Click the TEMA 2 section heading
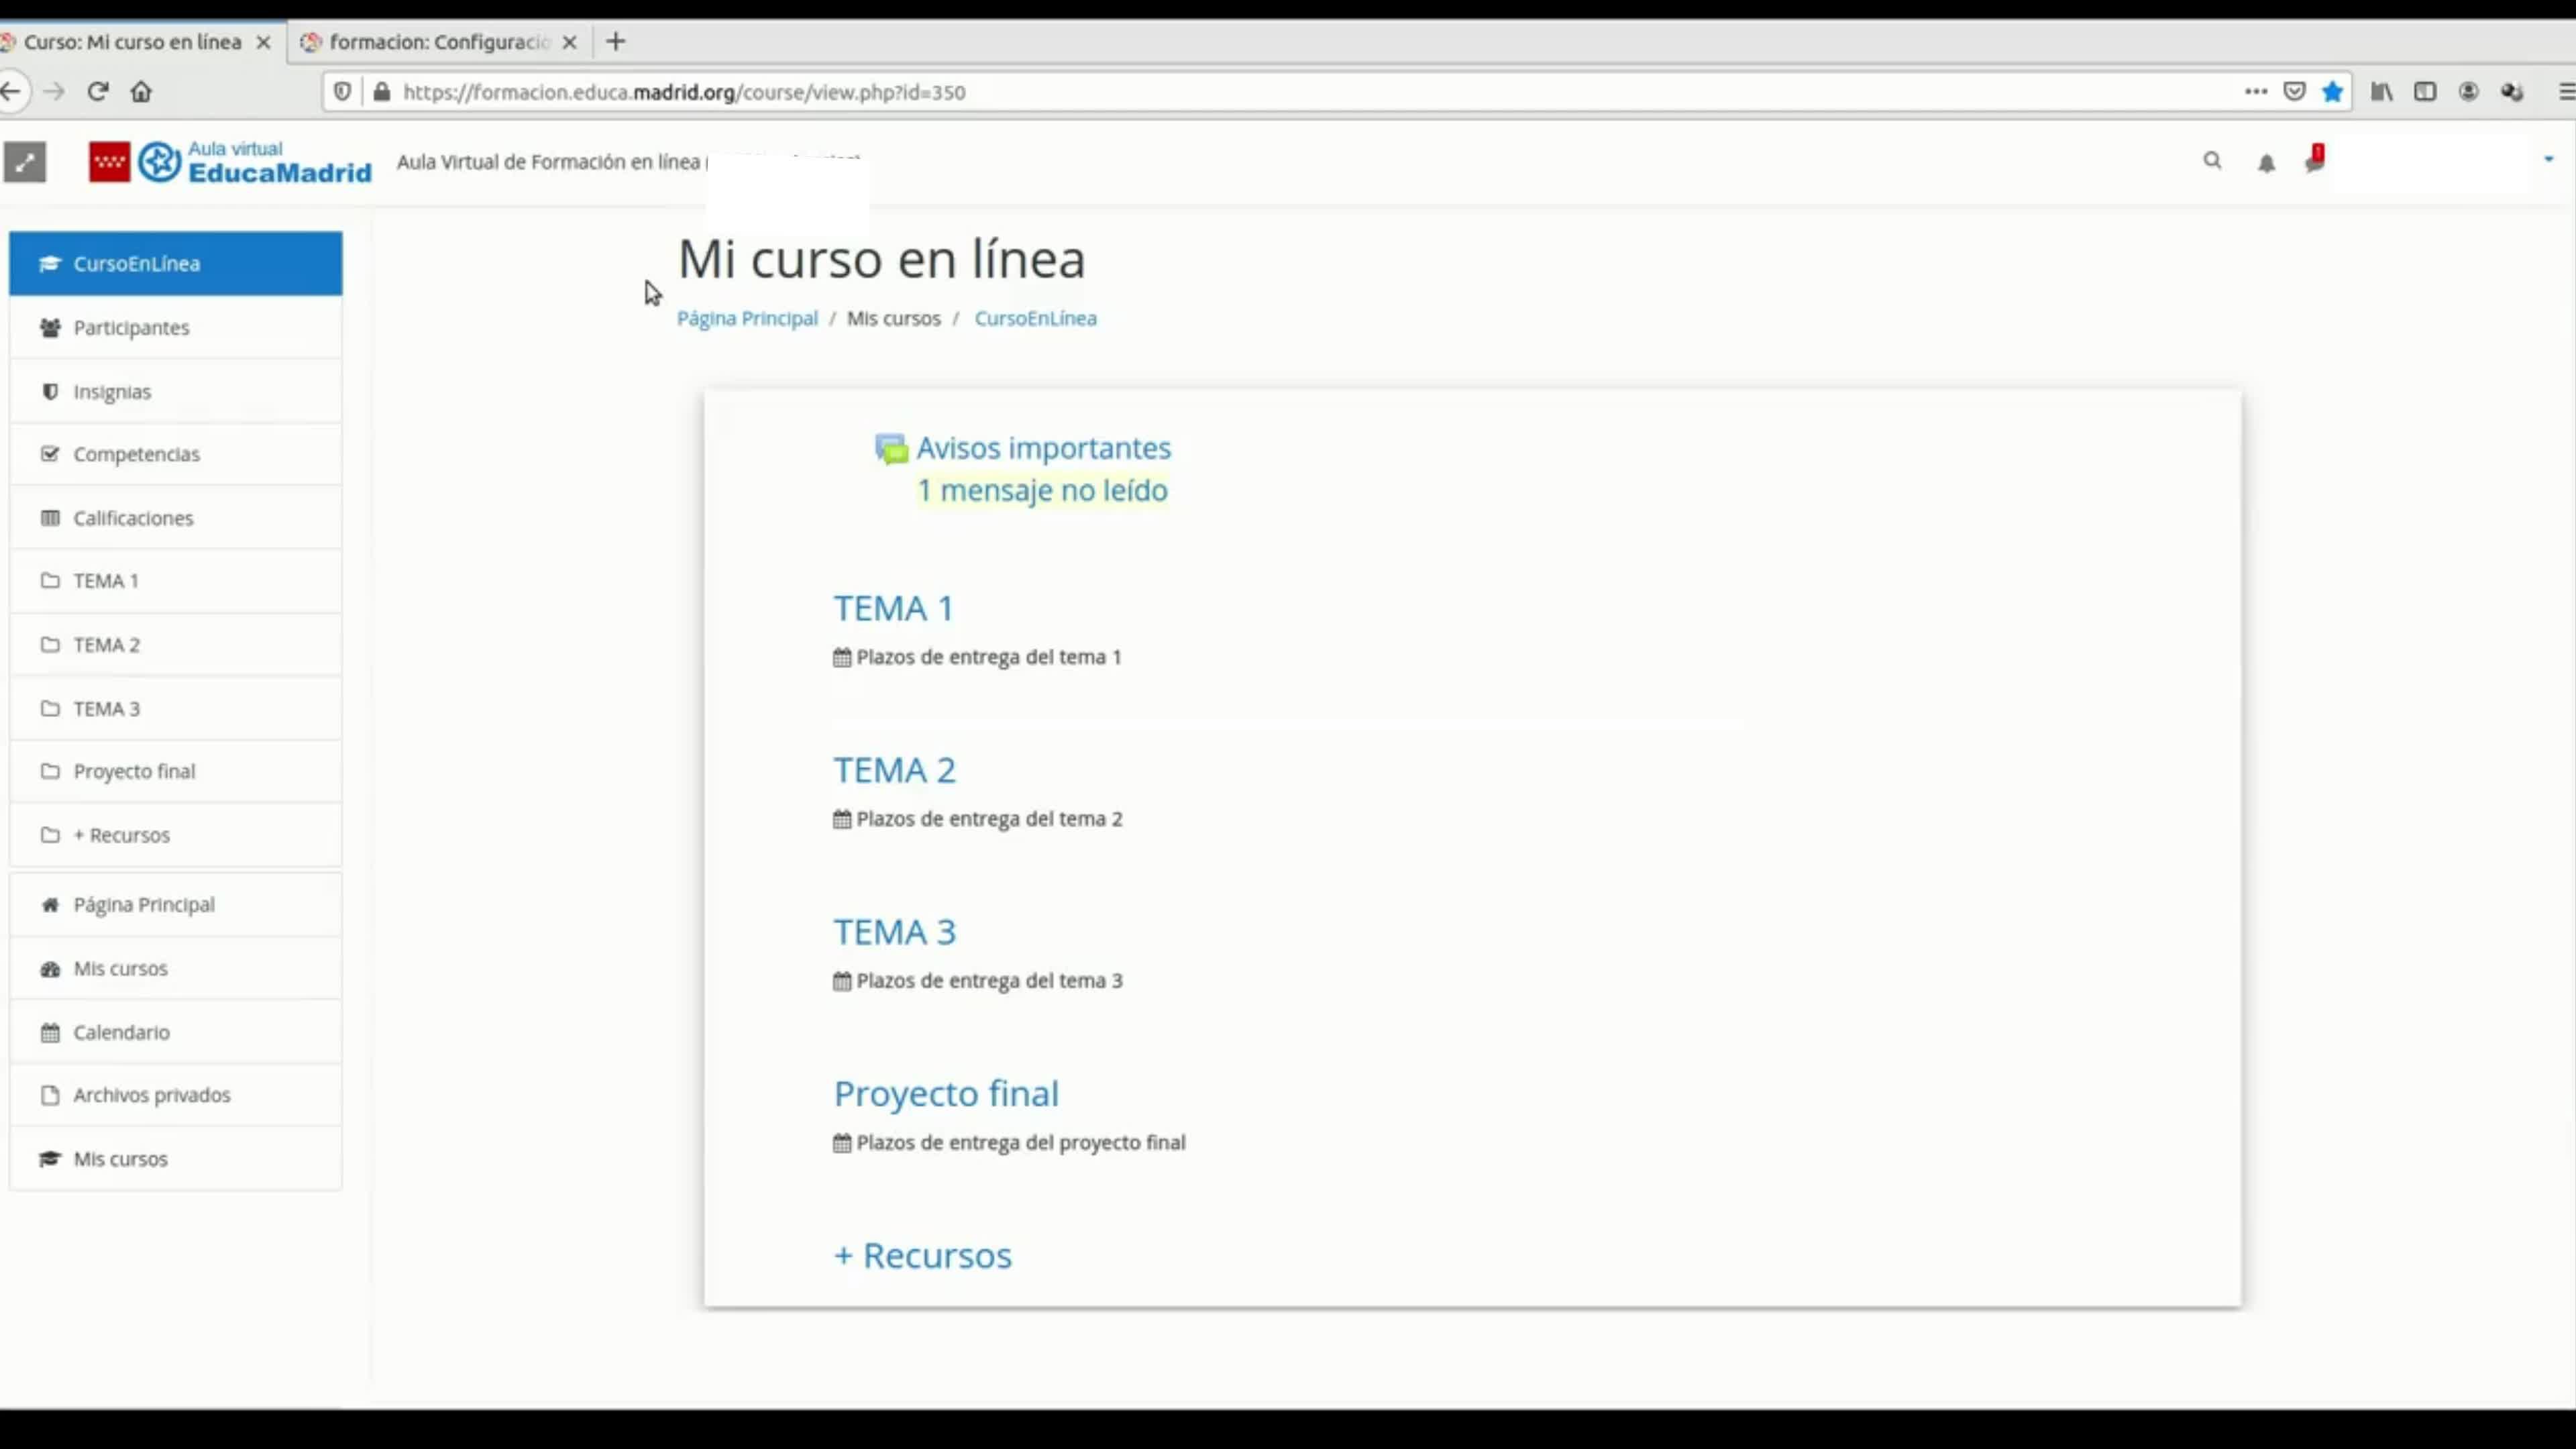Image resolution: width=2576 pixels, height=1449 pixels. click(x=894, y=770)
